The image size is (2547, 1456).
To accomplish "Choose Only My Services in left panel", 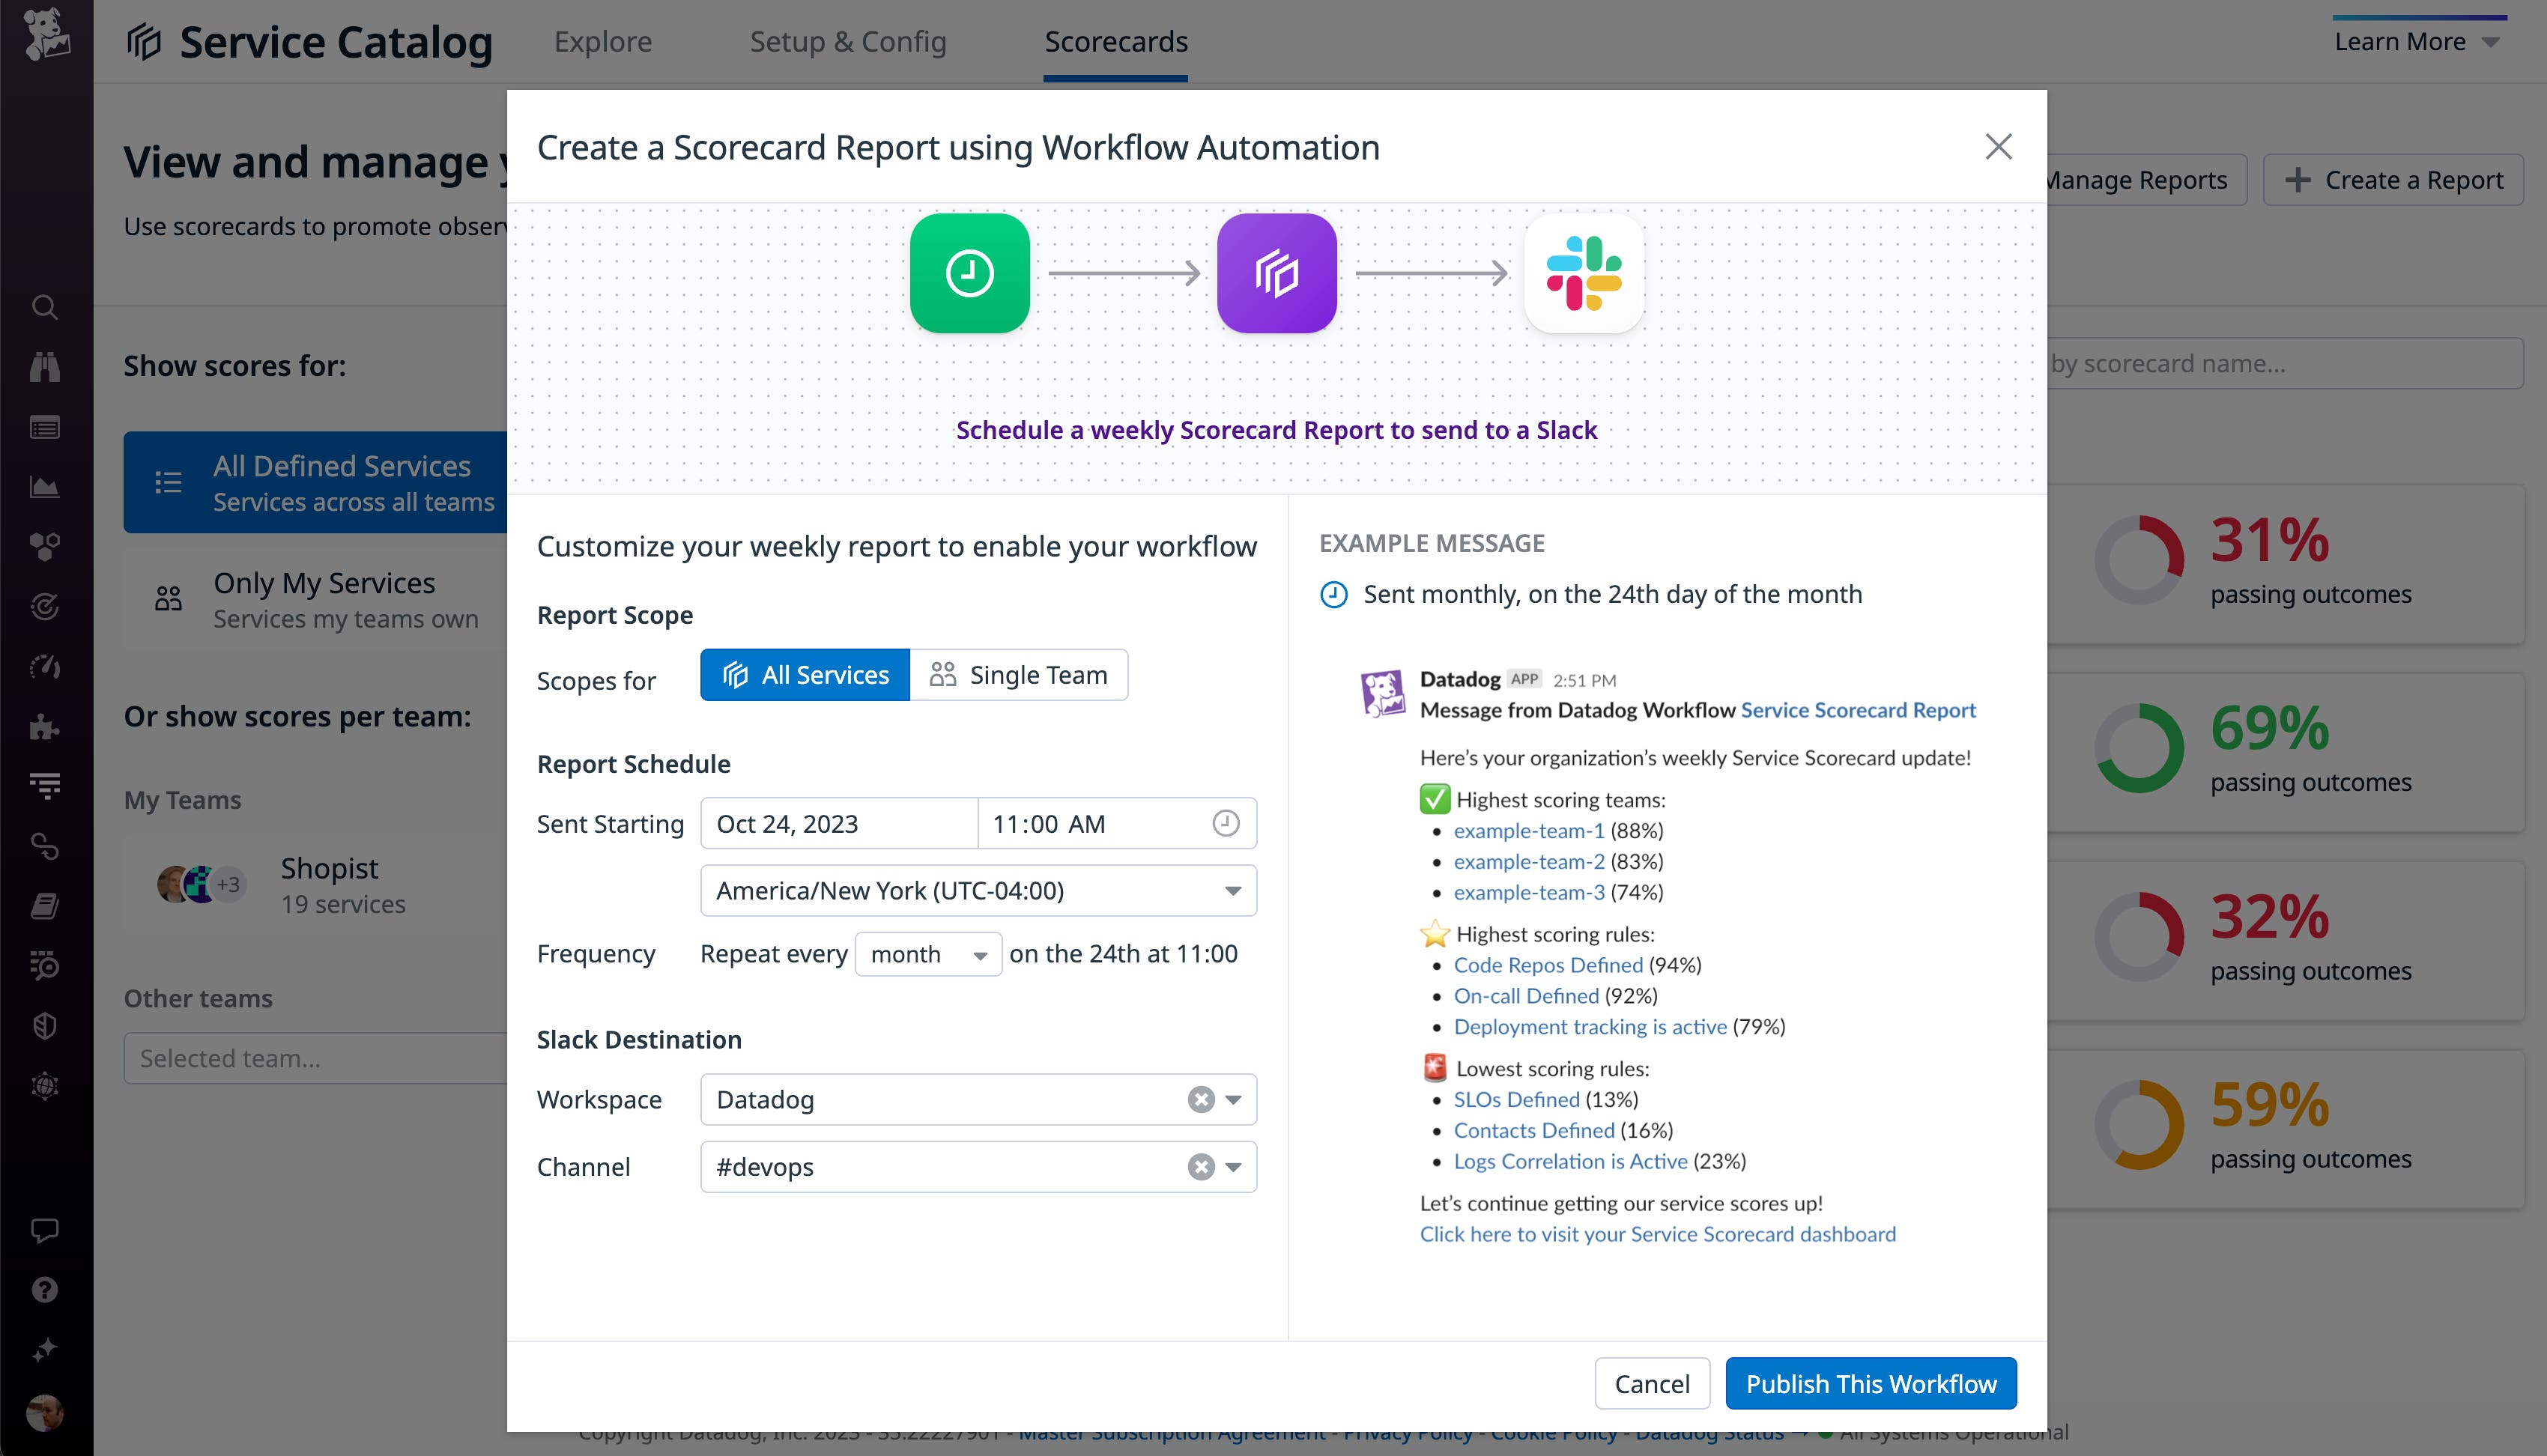I will 324,598.
